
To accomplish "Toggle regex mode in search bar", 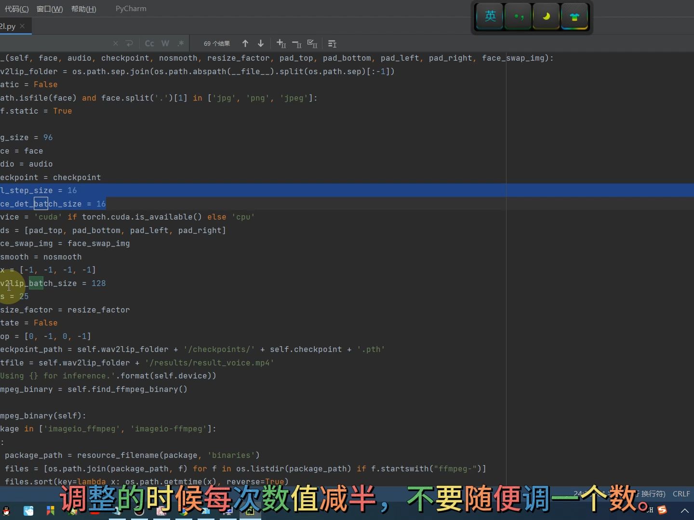I will [x=181, y=43].
